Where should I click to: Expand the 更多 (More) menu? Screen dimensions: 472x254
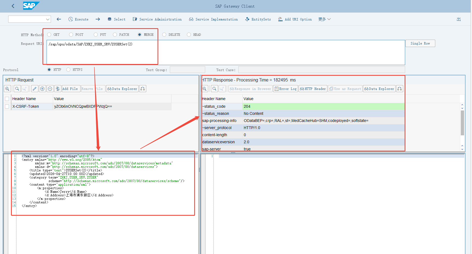pos(325,19)
